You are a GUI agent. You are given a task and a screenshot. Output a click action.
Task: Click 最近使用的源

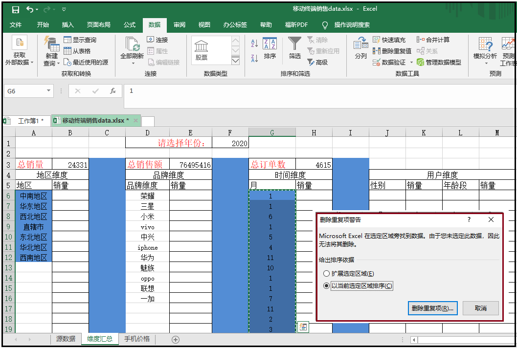click(x=86, y=62)
